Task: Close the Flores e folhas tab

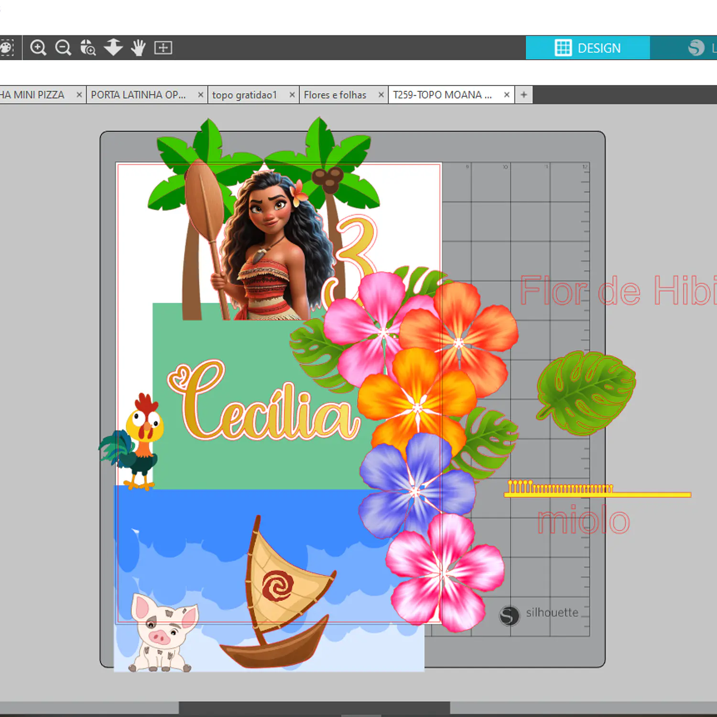Action: pyautogui.click(x=381, y=95)
